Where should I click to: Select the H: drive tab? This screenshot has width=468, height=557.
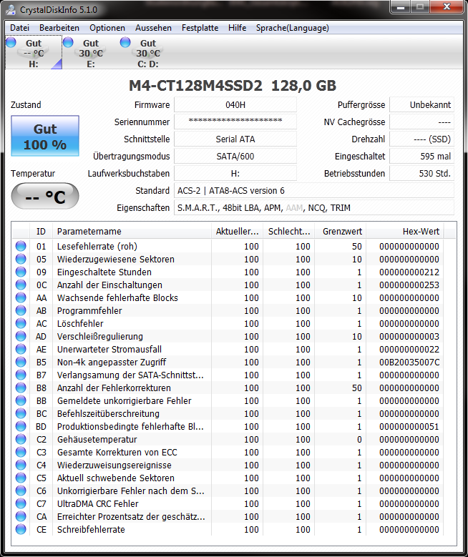(x=34, y=54)
